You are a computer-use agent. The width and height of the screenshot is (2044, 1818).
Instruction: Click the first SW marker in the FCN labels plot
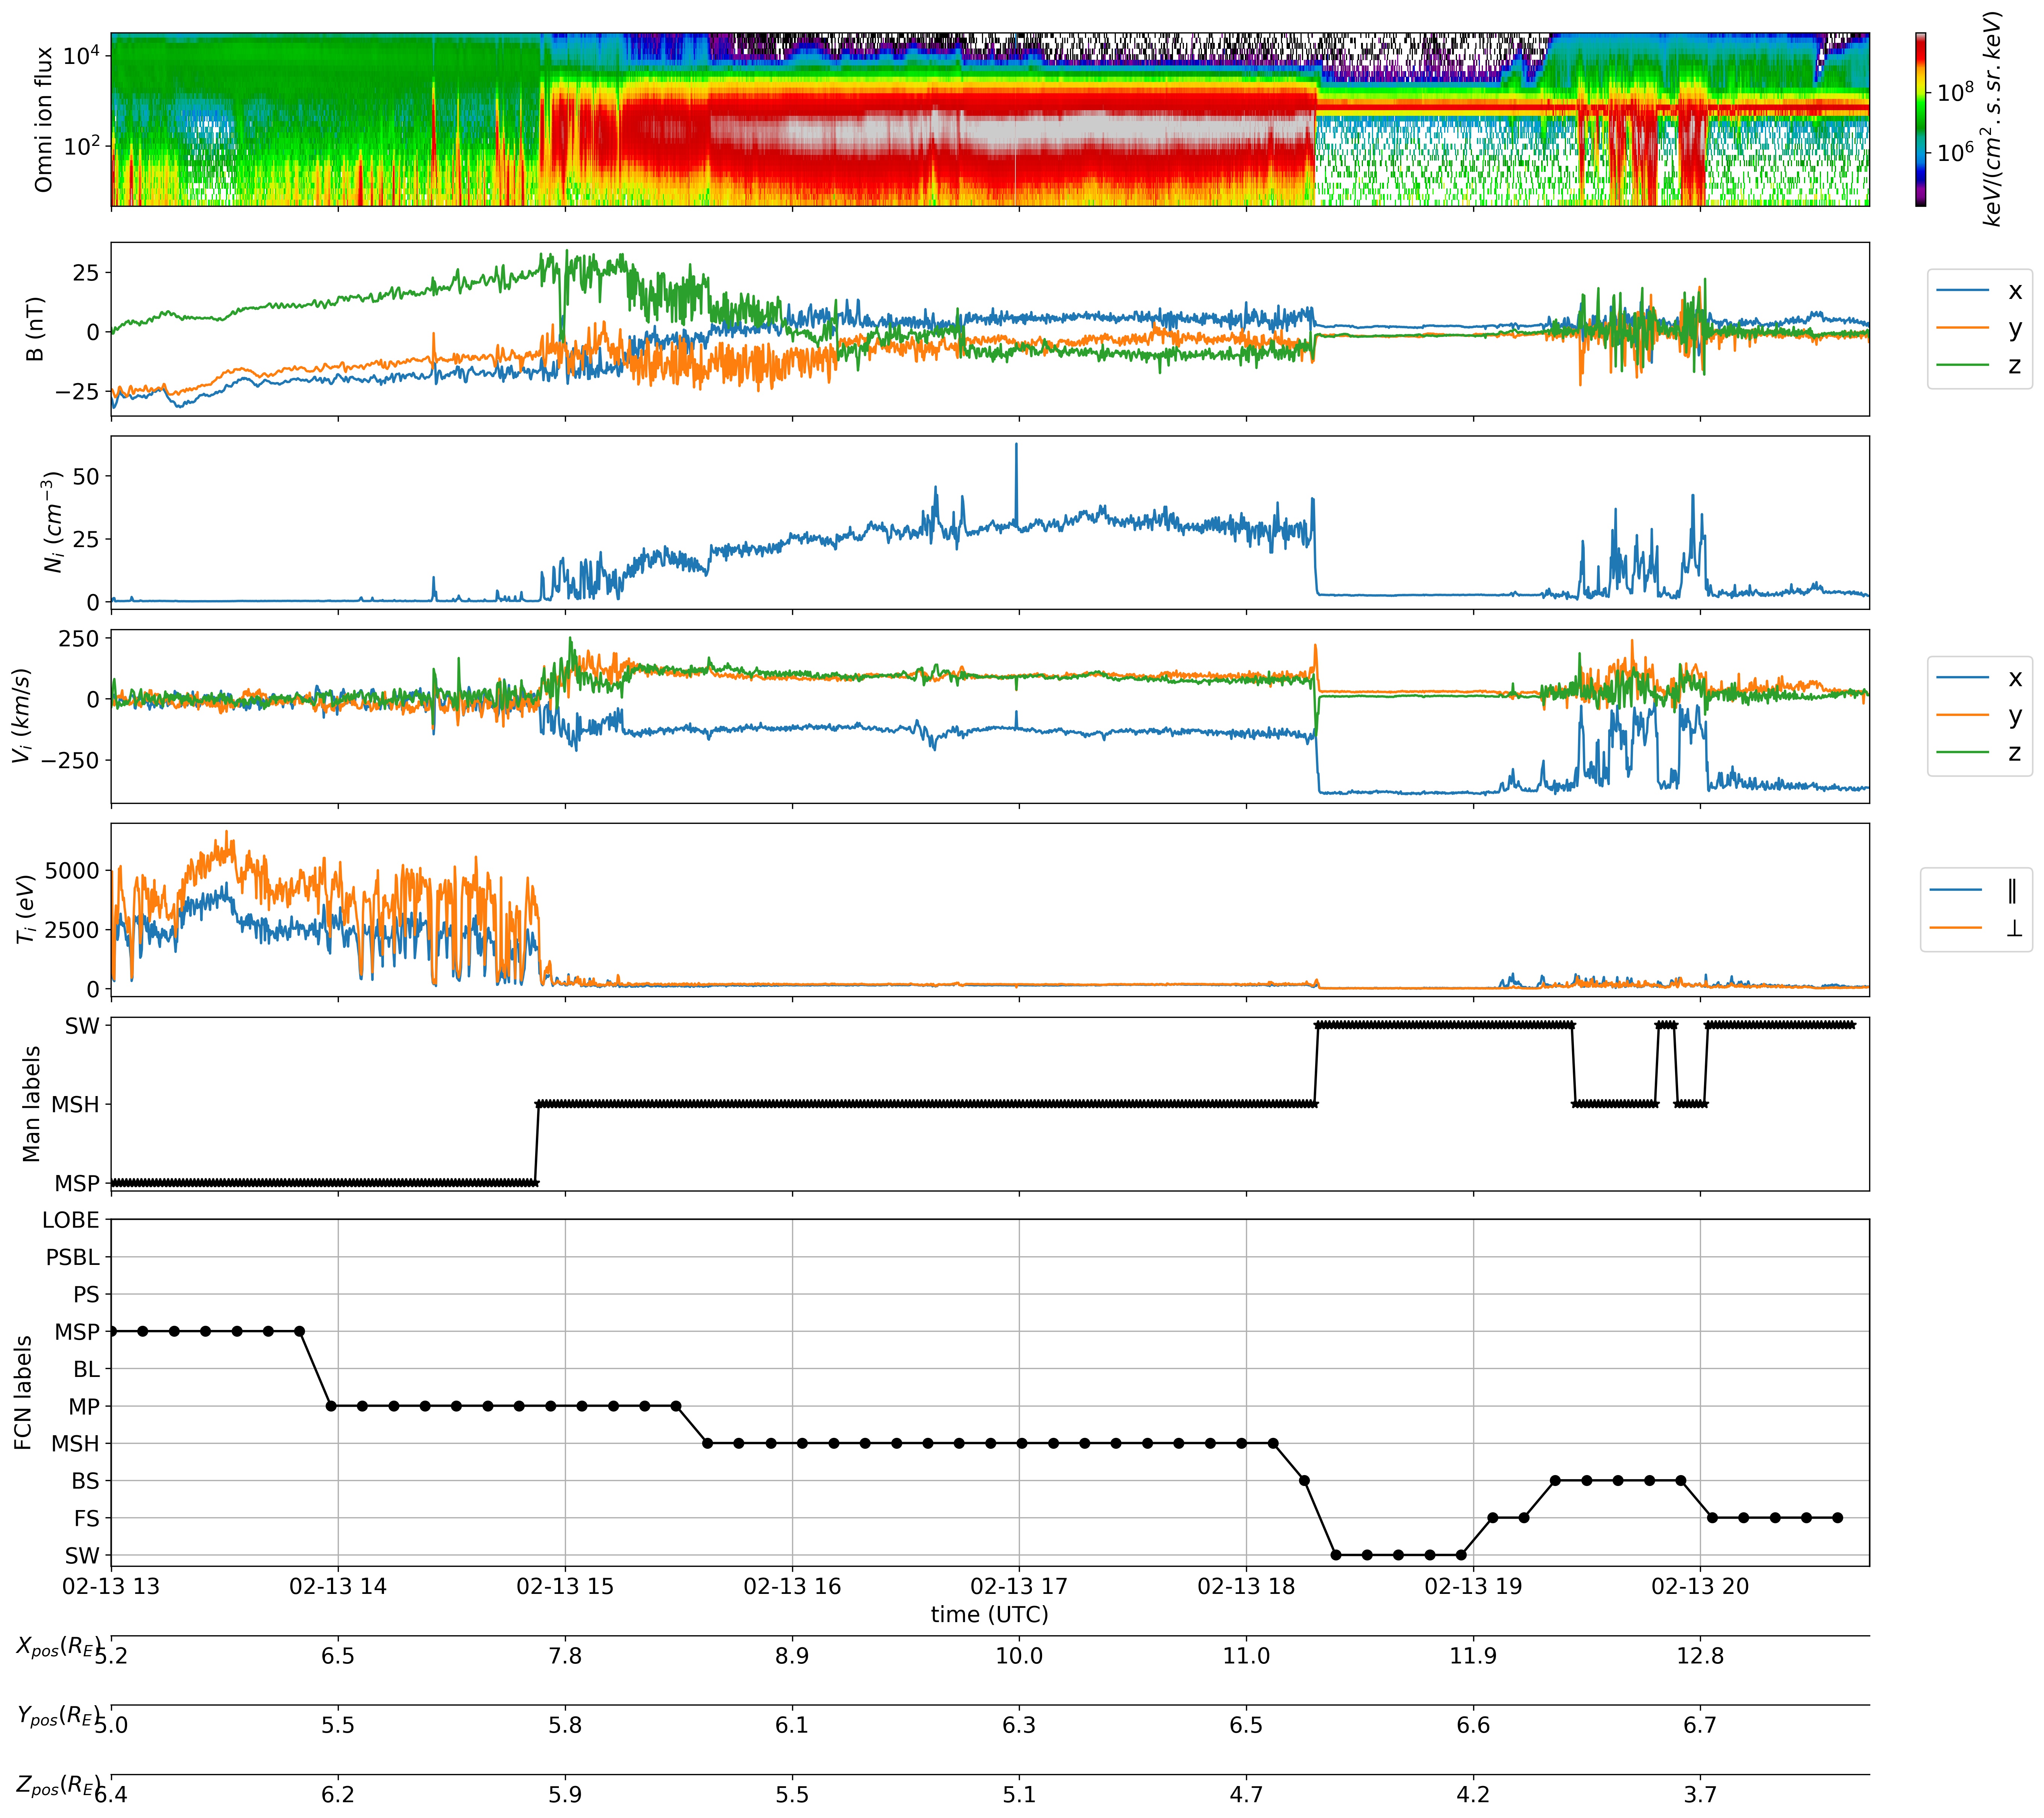(x=1336, y=1556)
